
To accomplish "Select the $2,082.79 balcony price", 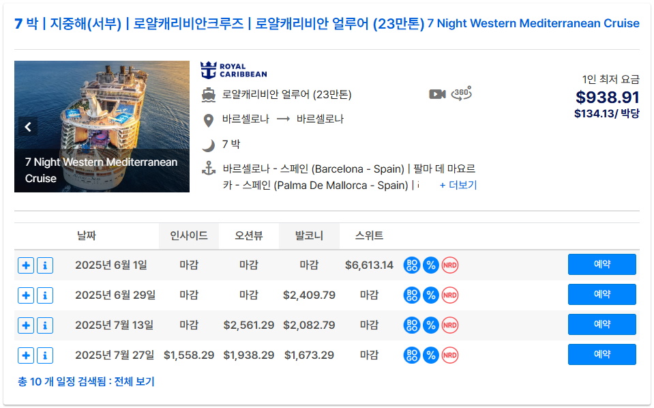I will pos(309,325).
